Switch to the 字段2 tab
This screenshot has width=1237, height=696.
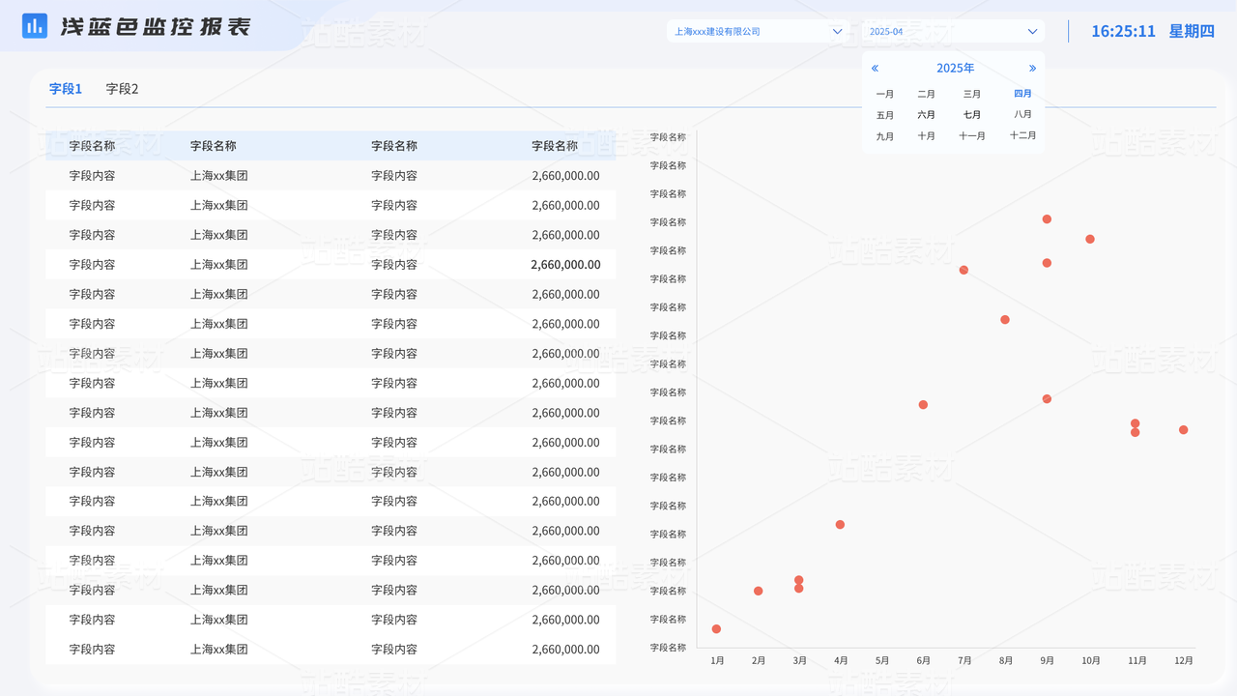coord(123,89)
